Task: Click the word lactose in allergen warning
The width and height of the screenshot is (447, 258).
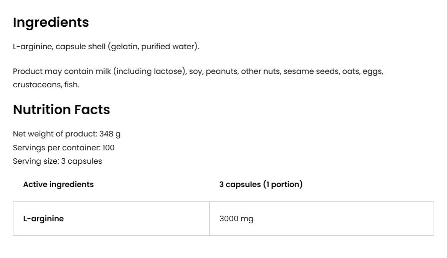Action: [x=170, y=71]
